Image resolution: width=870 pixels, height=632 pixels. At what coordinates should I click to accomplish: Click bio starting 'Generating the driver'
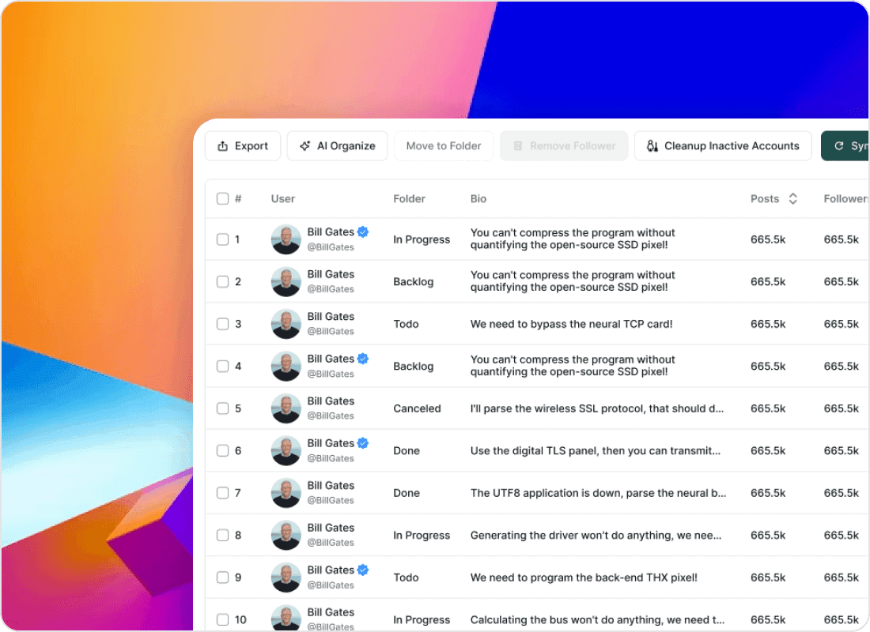tap(596, 535)
